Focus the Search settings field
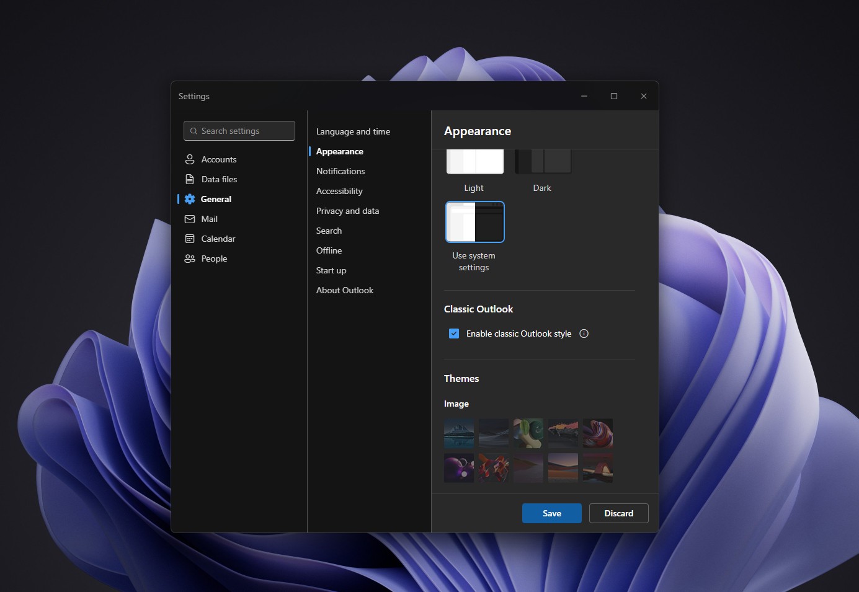The height and width of the screenshot is (592, 859). click(x=239, y=131)
